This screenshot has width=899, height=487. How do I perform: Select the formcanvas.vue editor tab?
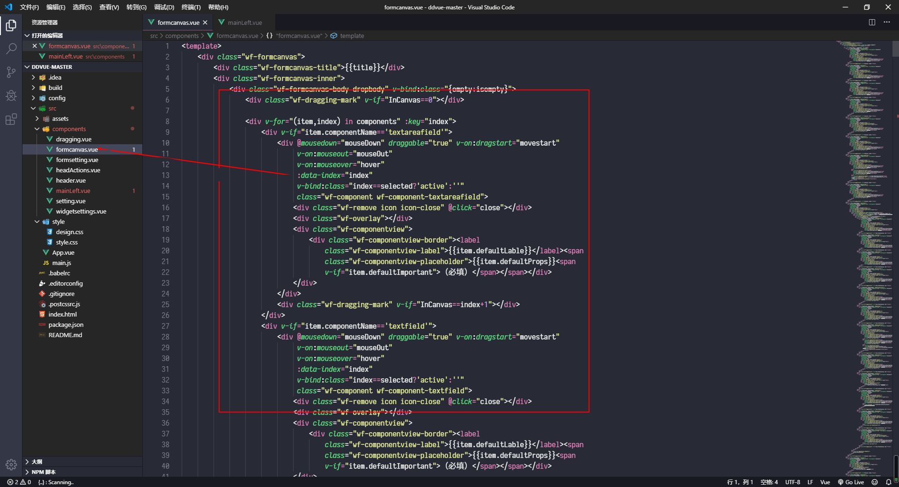coord(178,22)
